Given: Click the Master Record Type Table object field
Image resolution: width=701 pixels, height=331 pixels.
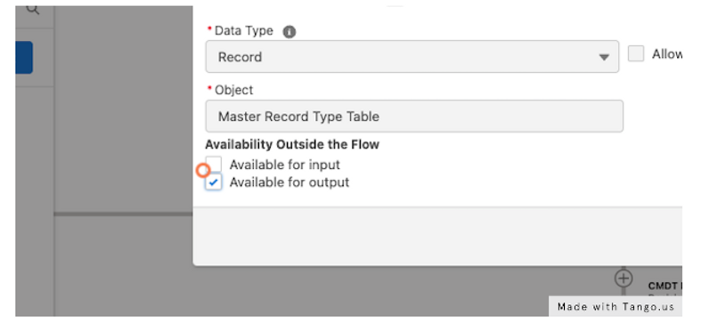Looking at the screenshot, I should 414,117.
